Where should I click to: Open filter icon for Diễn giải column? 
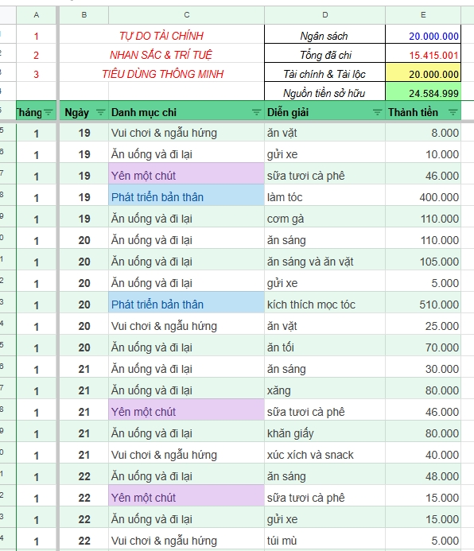coord(378,112)
